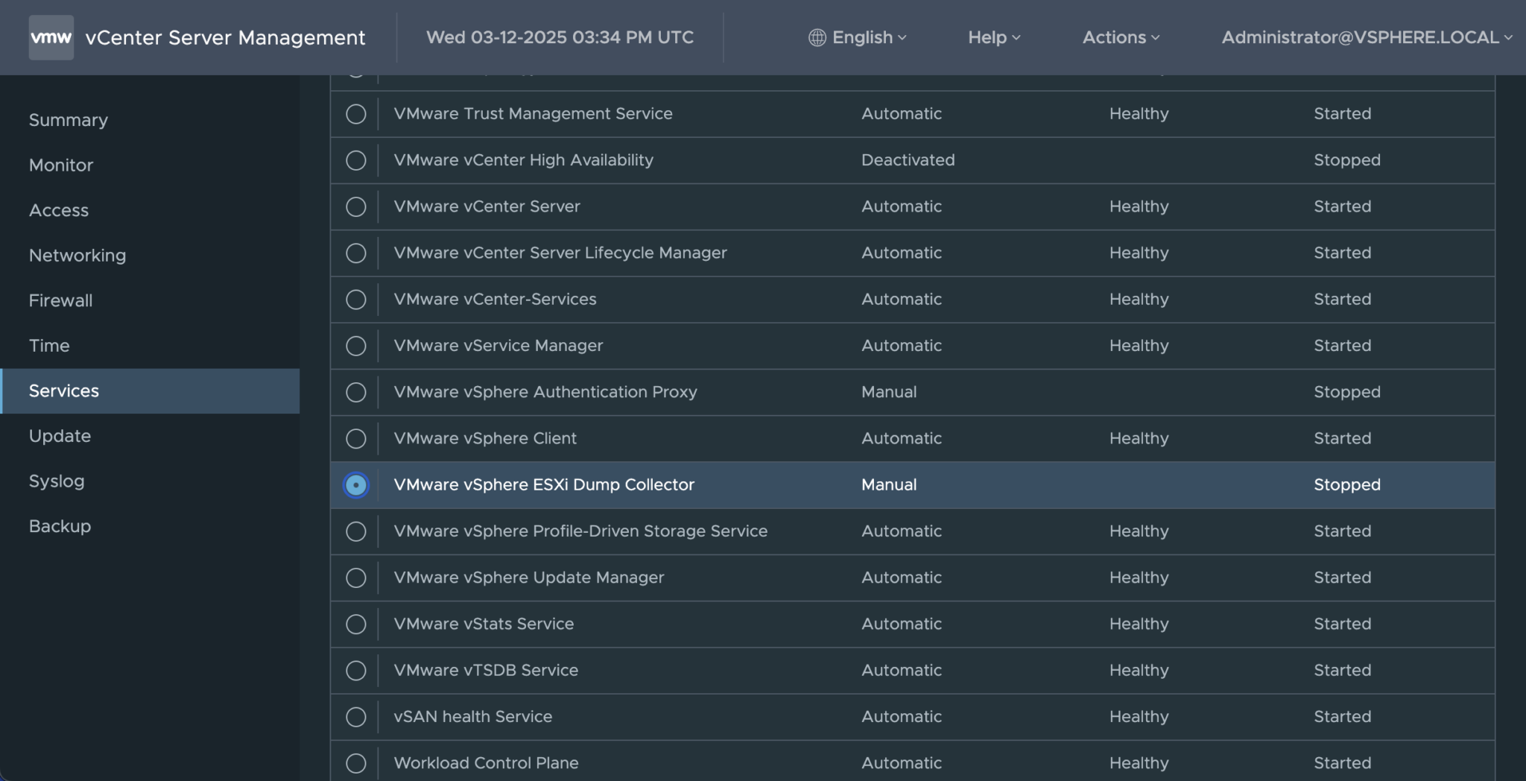Viewport: 1526px width, 781px height.
Task: Expand the Actions dropdown
Action: click(x=1120, y=37)
